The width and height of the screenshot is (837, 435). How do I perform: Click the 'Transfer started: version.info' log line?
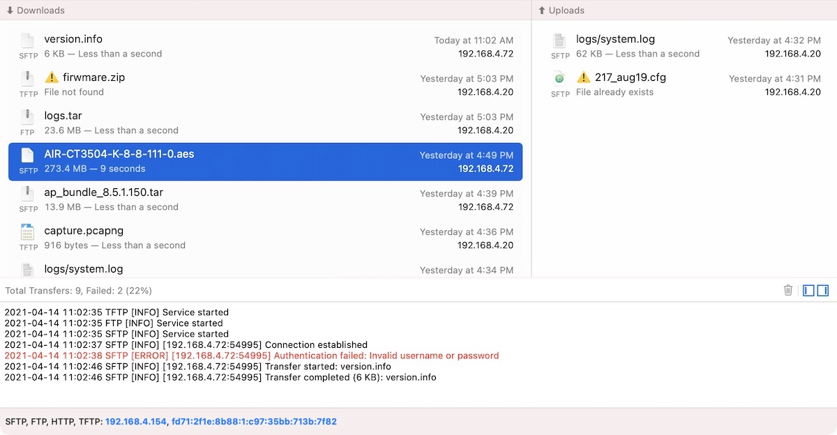pyautogui.click(x=197, y=367)
